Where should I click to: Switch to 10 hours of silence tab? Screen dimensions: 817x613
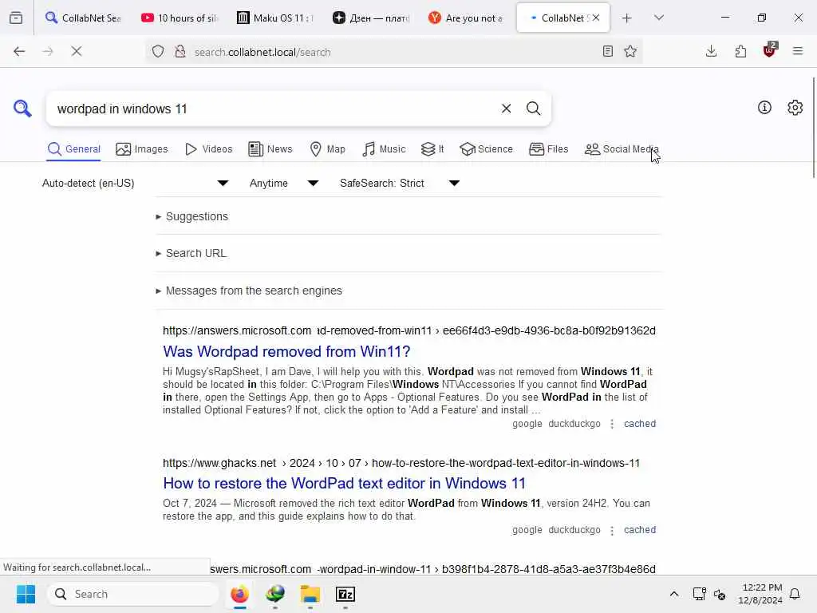tap(180, 18)
